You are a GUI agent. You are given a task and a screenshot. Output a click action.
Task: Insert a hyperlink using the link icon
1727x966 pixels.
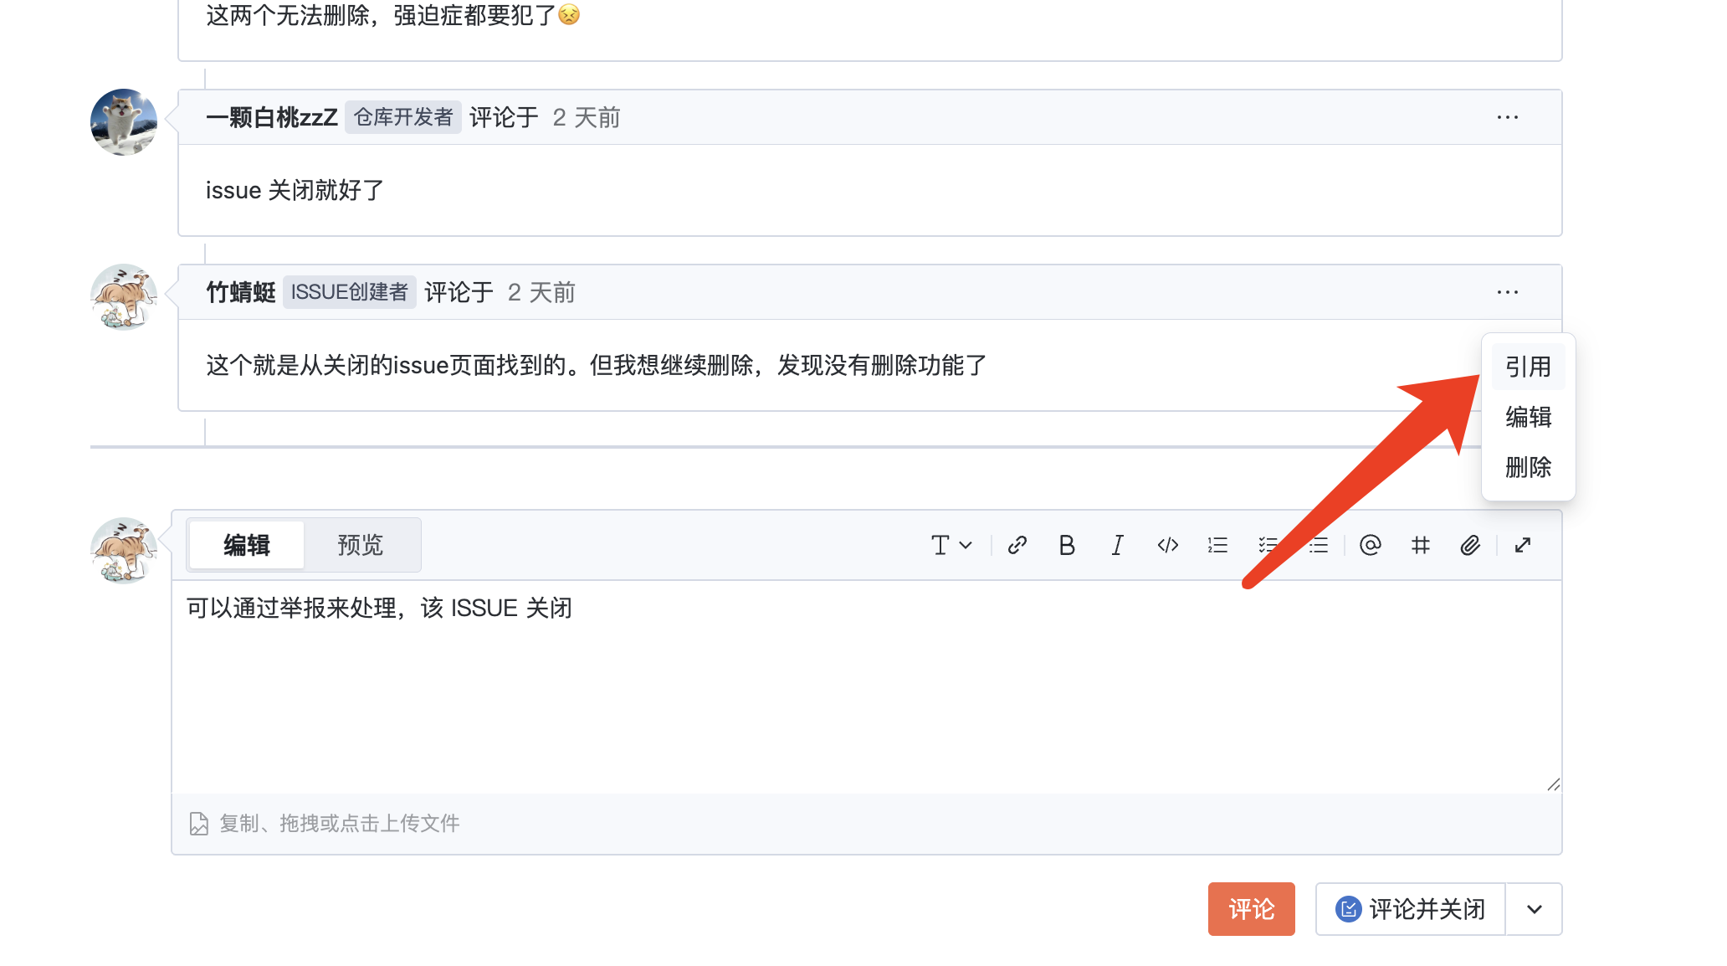pos(1017,545)
